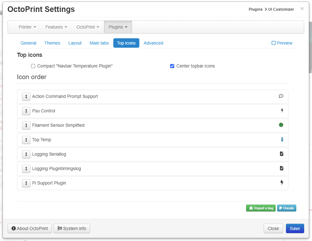This screenshot has height=241, width=312.
Task: Click the Logging Seriallog label
Action: (49, 154)
